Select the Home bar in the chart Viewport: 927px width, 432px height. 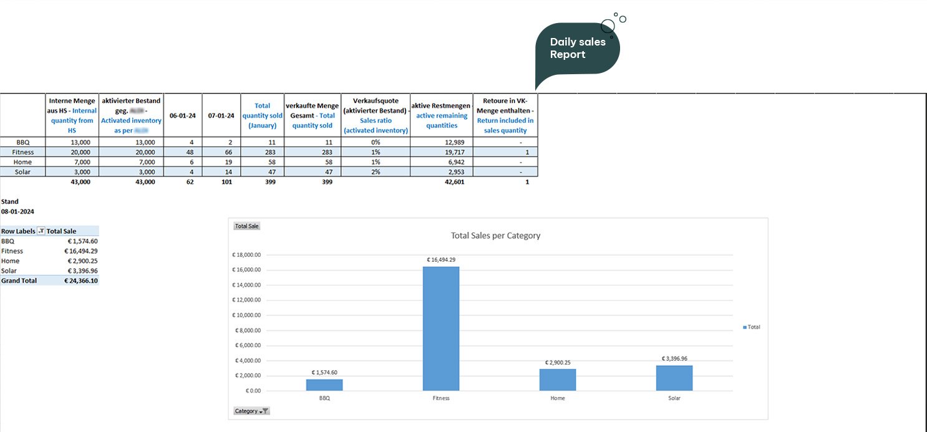558,380
